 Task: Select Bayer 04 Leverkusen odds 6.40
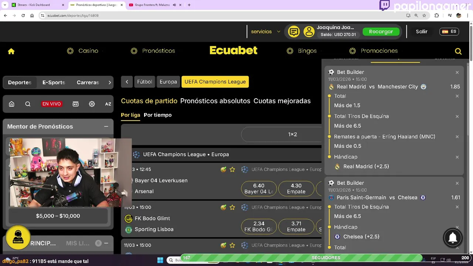coord(259,188)
